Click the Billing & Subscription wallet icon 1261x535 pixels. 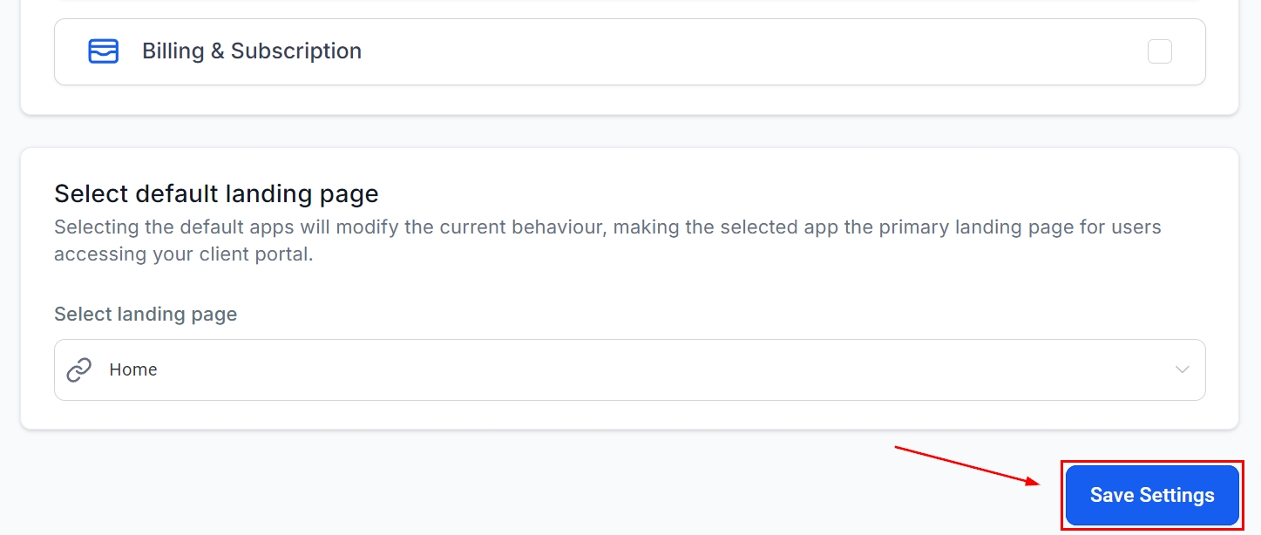click(103, 51)
